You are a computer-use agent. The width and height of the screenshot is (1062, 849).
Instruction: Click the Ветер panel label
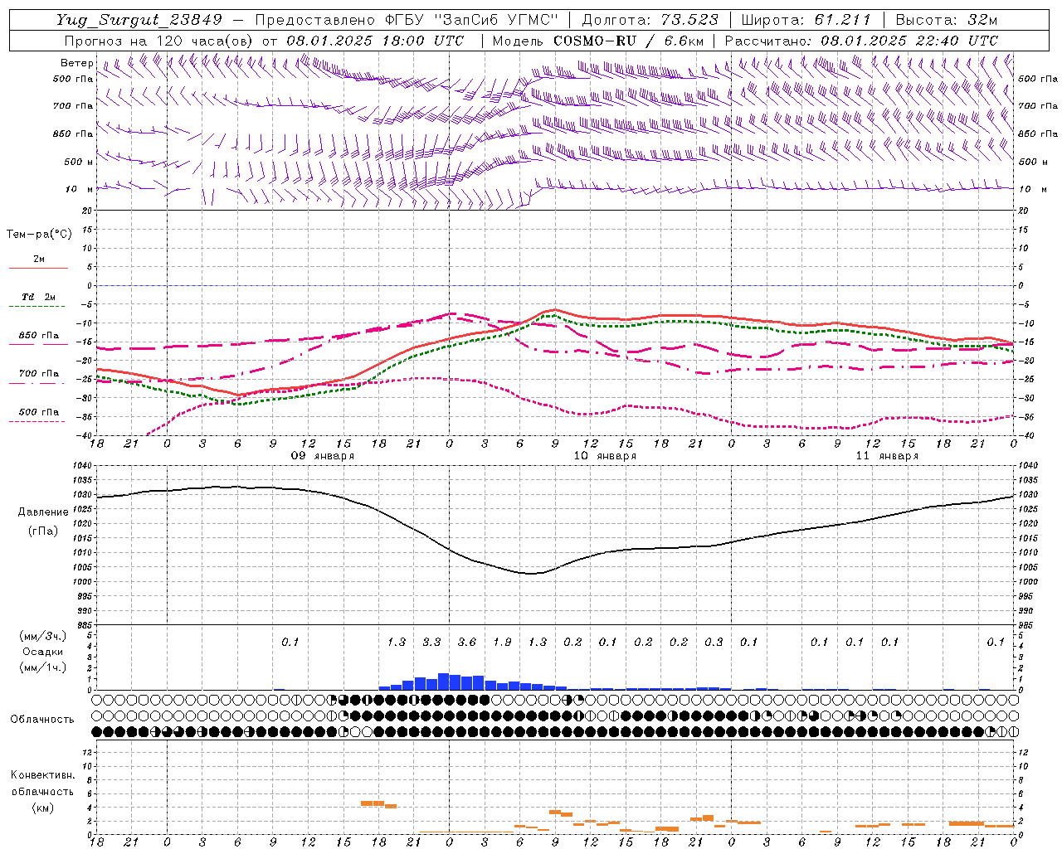point(77,63)
